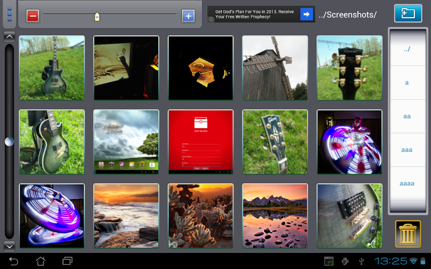Screen dimensions: 431x269
Task: Tap the Android back button
Action: tap(13, 261)
